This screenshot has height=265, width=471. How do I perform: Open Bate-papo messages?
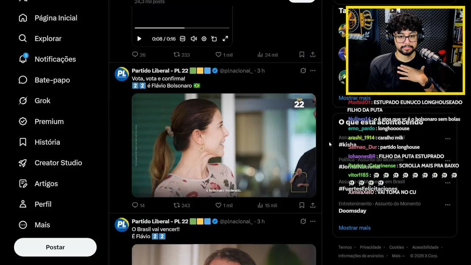44,80
